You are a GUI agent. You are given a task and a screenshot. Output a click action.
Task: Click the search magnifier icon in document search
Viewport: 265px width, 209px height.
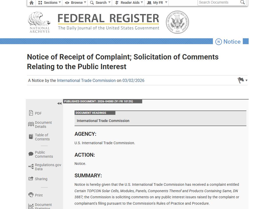(x=243, y=2)
